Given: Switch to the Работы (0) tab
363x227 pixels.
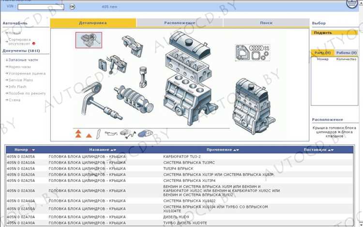Looking at the screenshot, I should click(x=346, y=52).
